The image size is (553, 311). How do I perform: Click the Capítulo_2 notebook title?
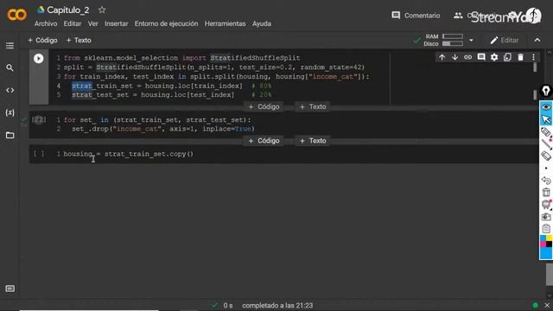(68, 10)
